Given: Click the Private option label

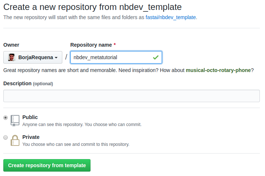Looking at the screenshot, I should (x=31, y=137).
